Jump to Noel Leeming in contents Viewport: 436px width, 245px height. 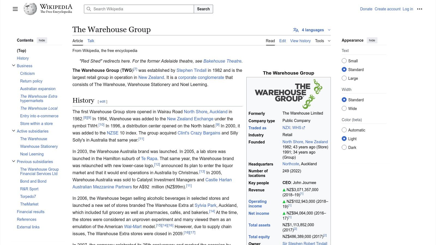pyautogui.click(x=32, y=154)
